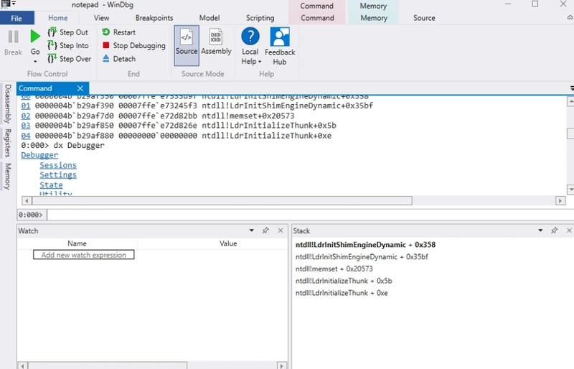Open the Memory contextual ribbon tab
Viewport: 574px width, 369px height.
point(374,18)
